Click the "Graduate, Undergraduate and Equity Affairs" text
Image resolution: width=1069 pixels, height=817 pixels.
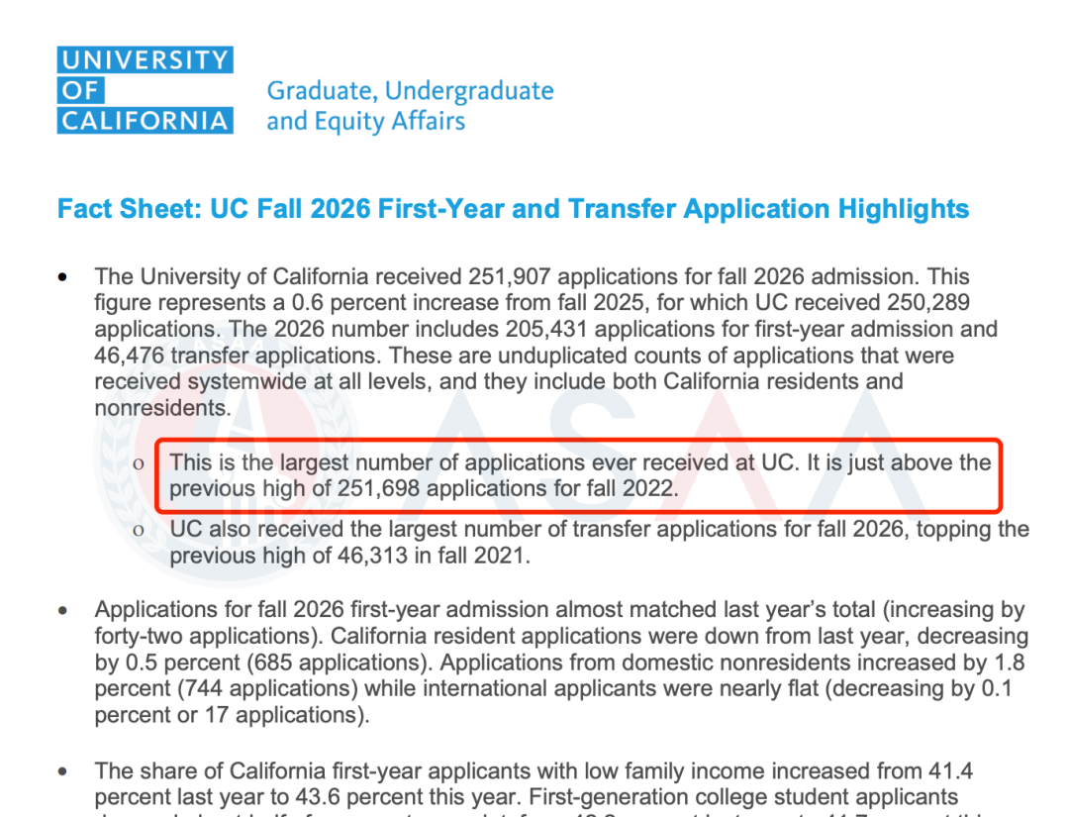point(410,106)
